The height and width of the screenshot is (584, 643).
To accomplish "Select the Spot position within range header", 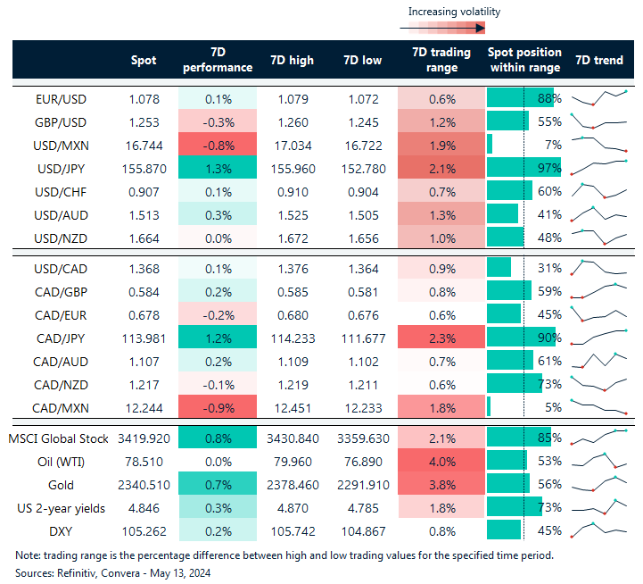I will point(524,61).
